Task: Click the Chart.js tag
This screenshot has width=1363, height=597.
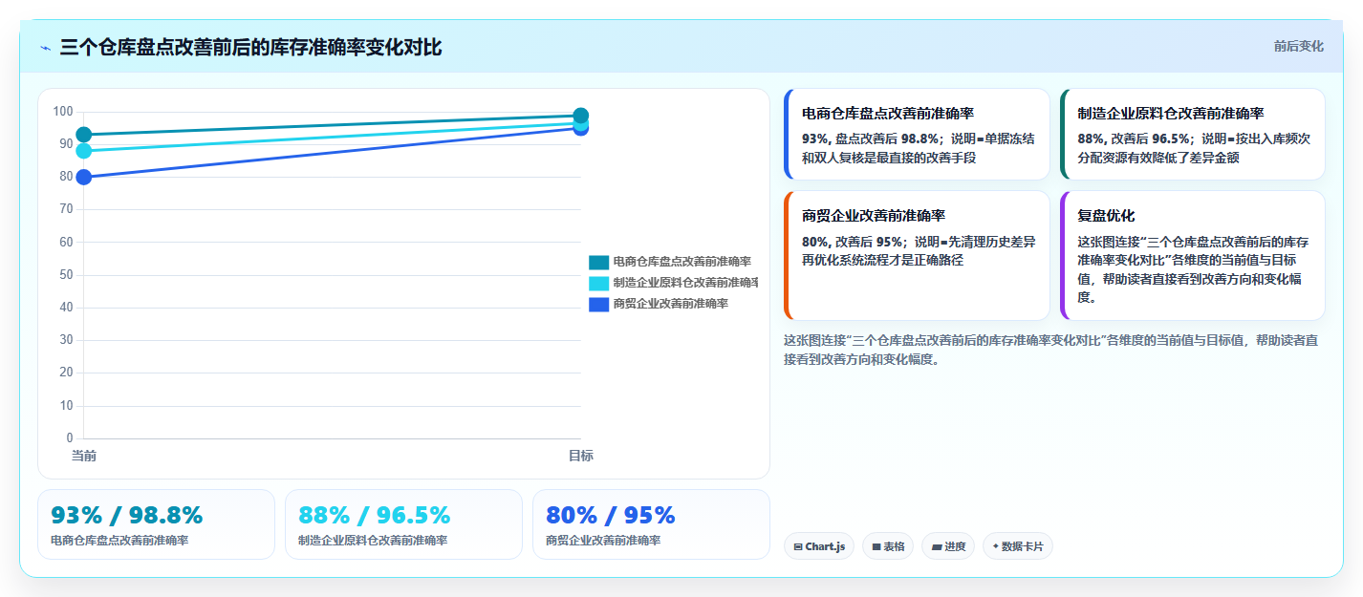Action: (818, 546)
